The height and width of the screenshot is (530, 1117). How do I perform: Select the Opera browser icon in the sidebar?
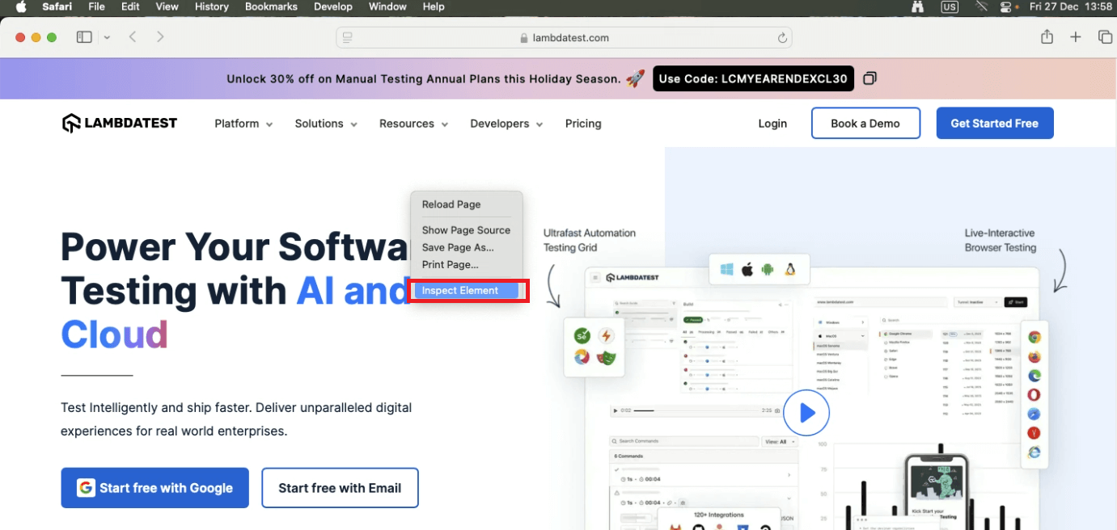[1034, 394]
